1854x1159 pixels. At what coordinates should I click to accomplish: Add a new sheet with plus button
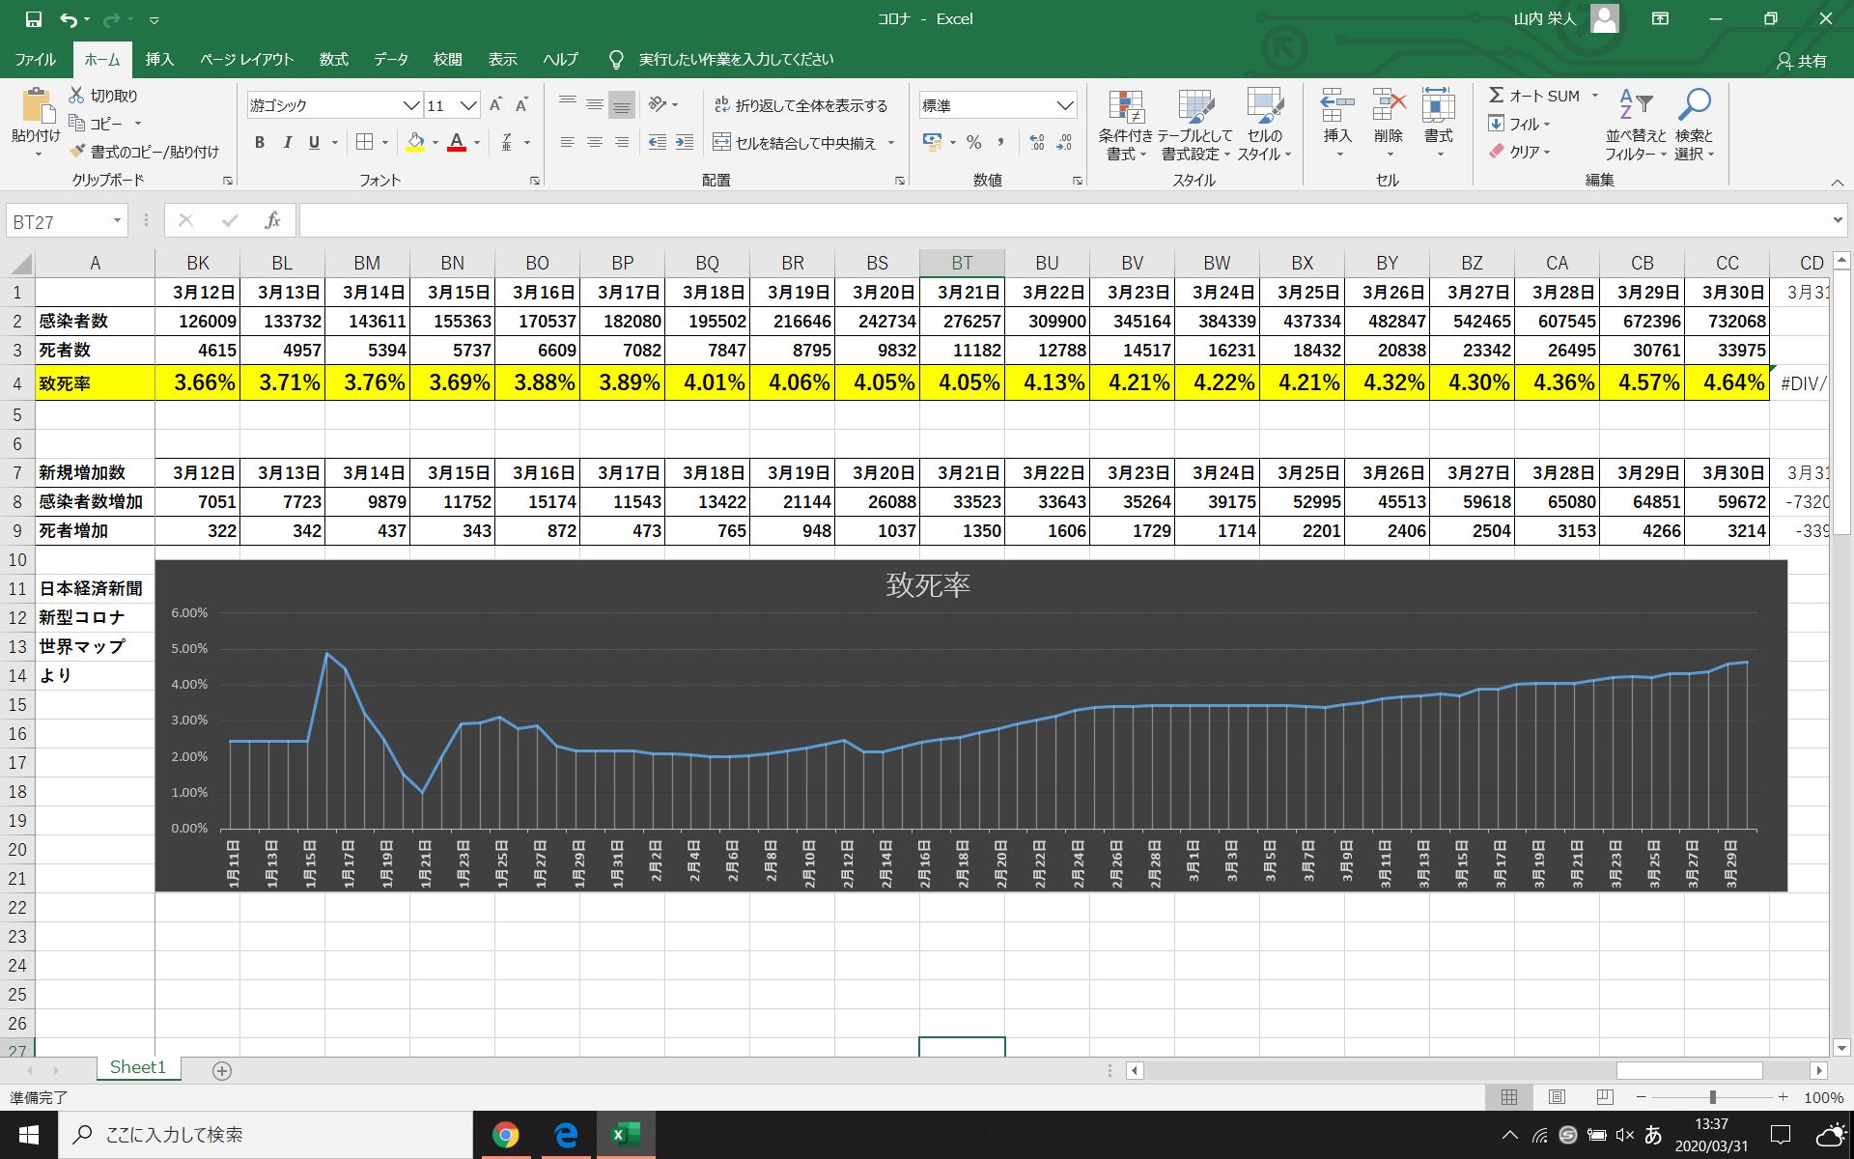pyautogui.click(x=222, y=1070)
